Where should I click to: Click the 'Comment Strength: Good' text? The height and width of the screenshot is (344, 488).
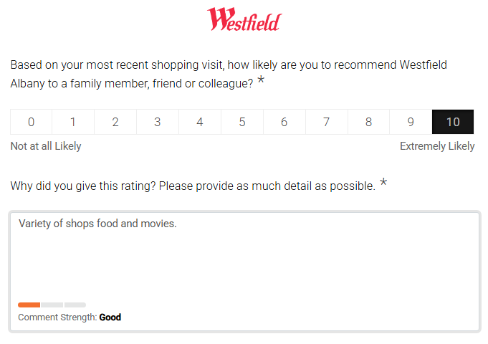(x=70, y=317)
